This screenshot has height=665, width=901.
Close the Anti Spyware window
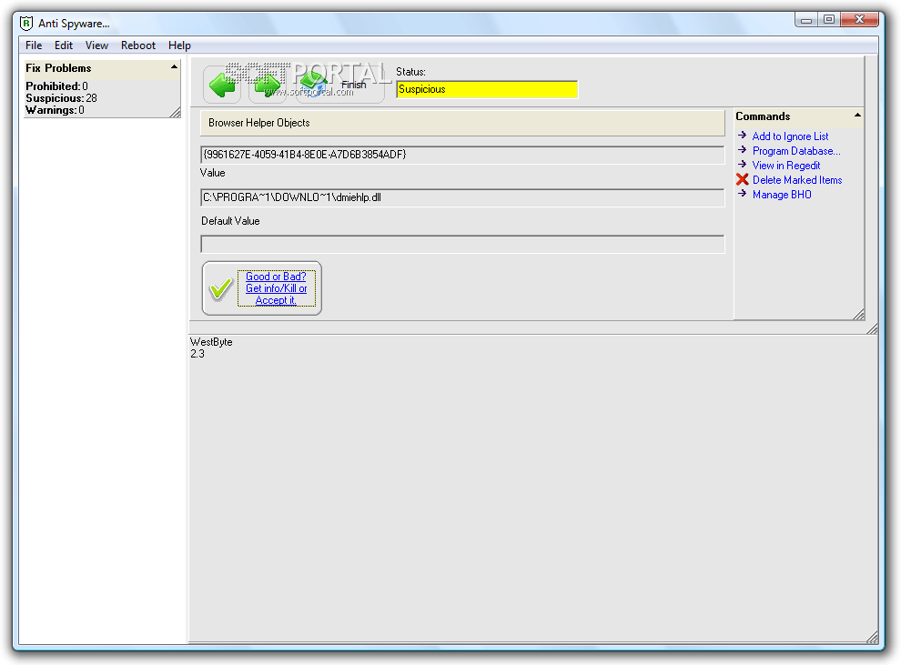click(859, 19)
